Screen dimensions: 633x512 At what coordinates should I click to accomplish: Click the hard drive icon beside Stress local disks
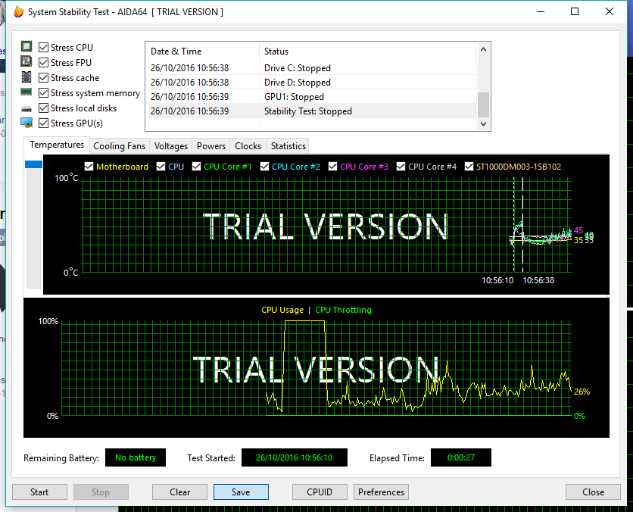tap(27, 108)
